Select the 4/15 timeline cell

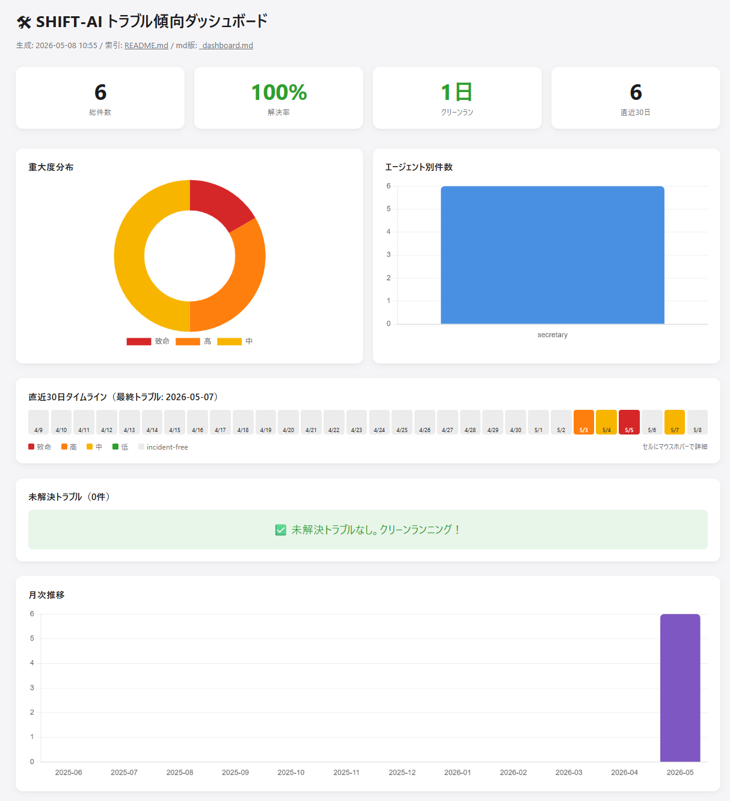174,422
